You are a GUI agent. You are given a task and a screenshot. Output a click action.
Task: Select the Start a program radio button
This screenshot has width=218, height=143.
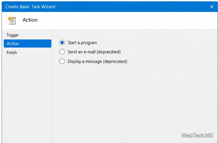coord(62,43)
